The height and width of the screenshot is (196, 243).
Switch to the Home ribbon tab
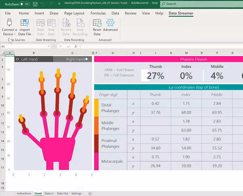[24, 13]
